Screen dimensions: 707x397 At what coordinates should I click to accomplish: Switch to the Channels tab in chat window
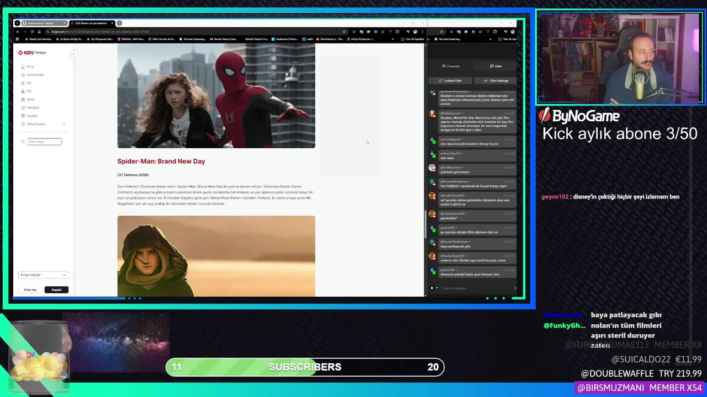(x=451, y=66)
